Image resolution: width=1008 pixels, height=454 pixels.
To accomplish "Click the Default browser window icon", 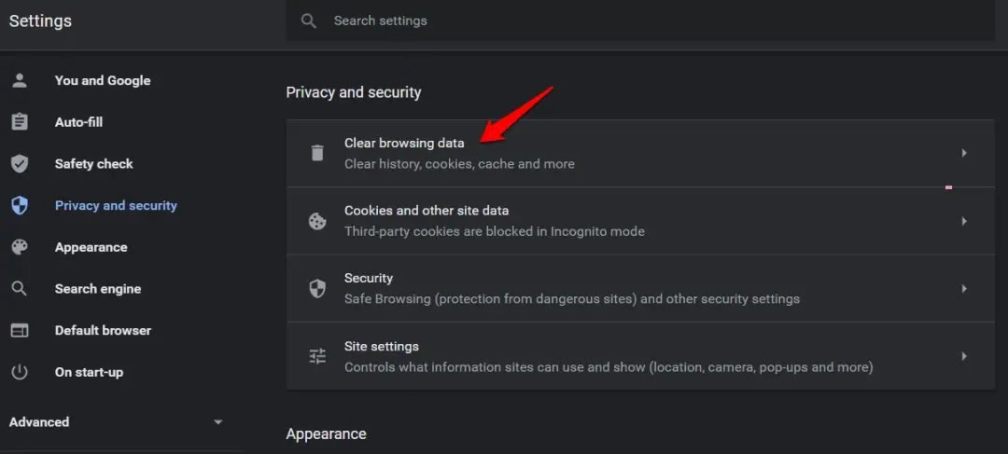I will pos(20,331).
